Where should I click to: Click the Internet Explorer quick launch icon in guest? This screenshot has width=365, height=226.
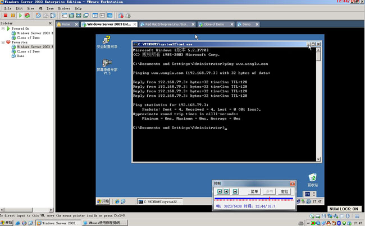point(117,201)
